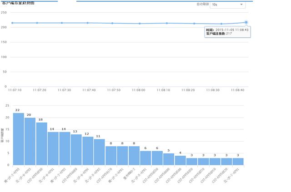Click the 北-1F-5-AP01 axis label

[139, 175]
